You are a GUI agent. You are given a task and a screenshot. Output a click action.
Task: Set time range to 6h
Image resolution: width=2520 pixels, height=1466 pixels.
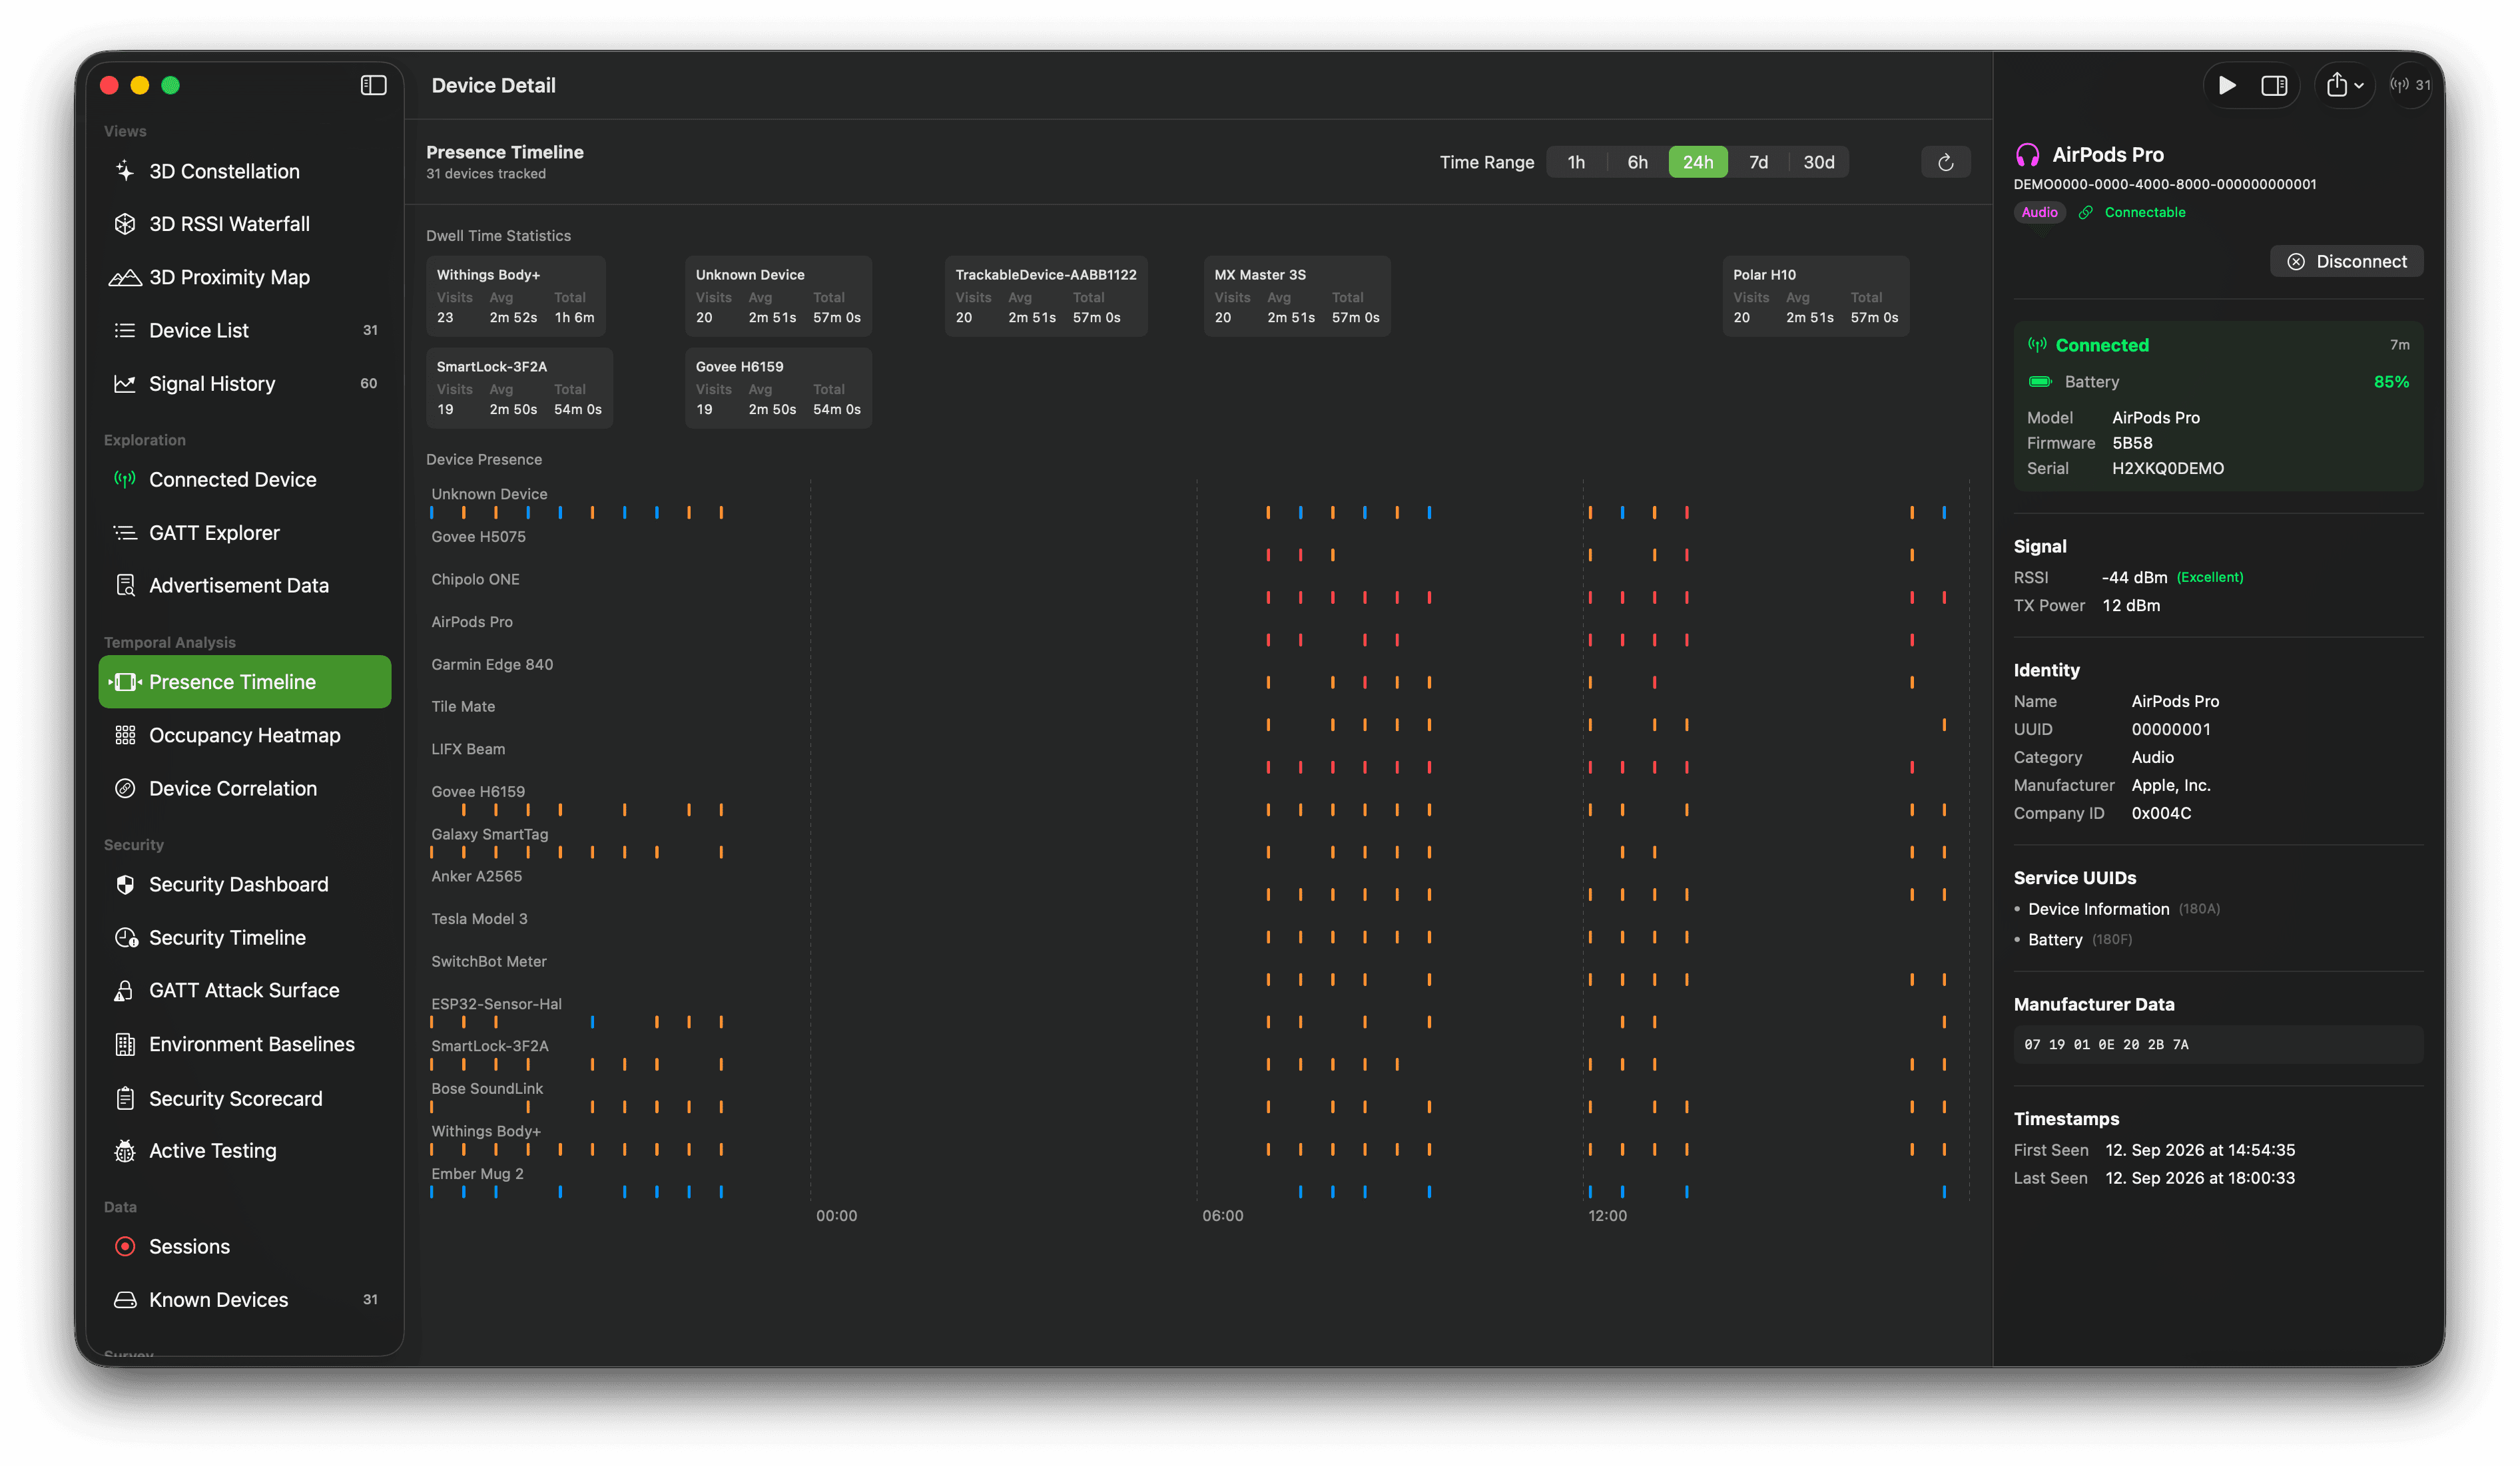coord(1637,162)
